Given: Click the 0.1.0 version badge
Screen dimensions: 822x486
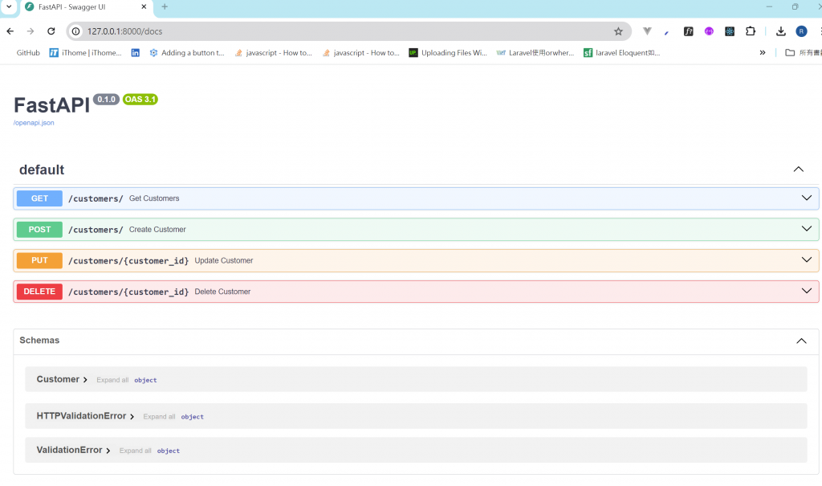Looking at the screenshot, I should (106, 99).
